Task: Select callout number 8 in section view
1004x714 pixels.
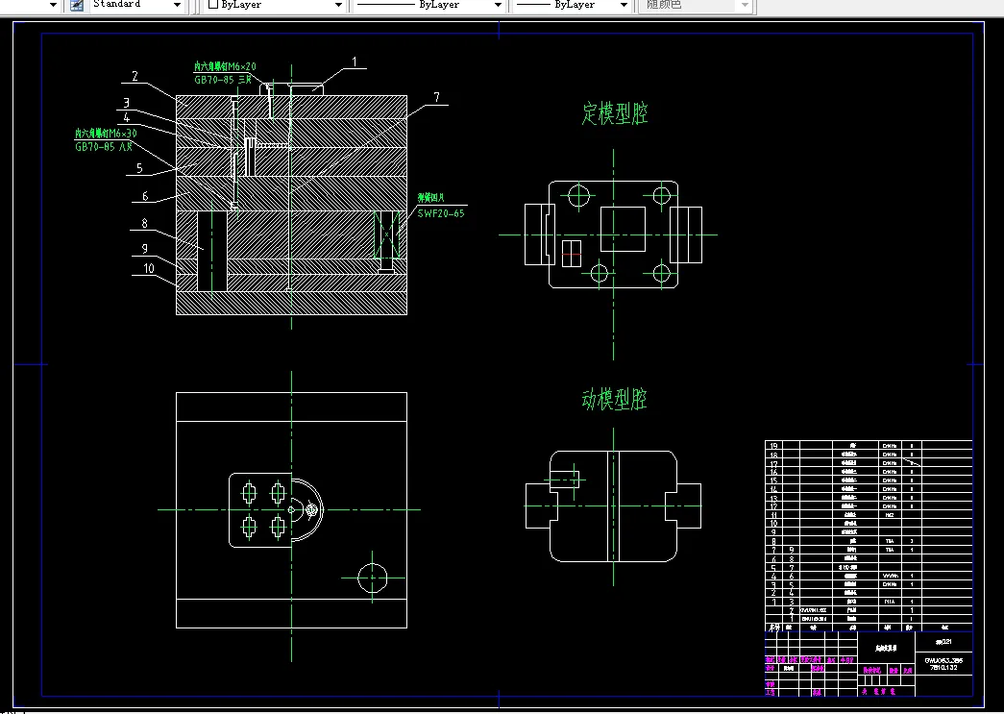Action: click(145, 223)
